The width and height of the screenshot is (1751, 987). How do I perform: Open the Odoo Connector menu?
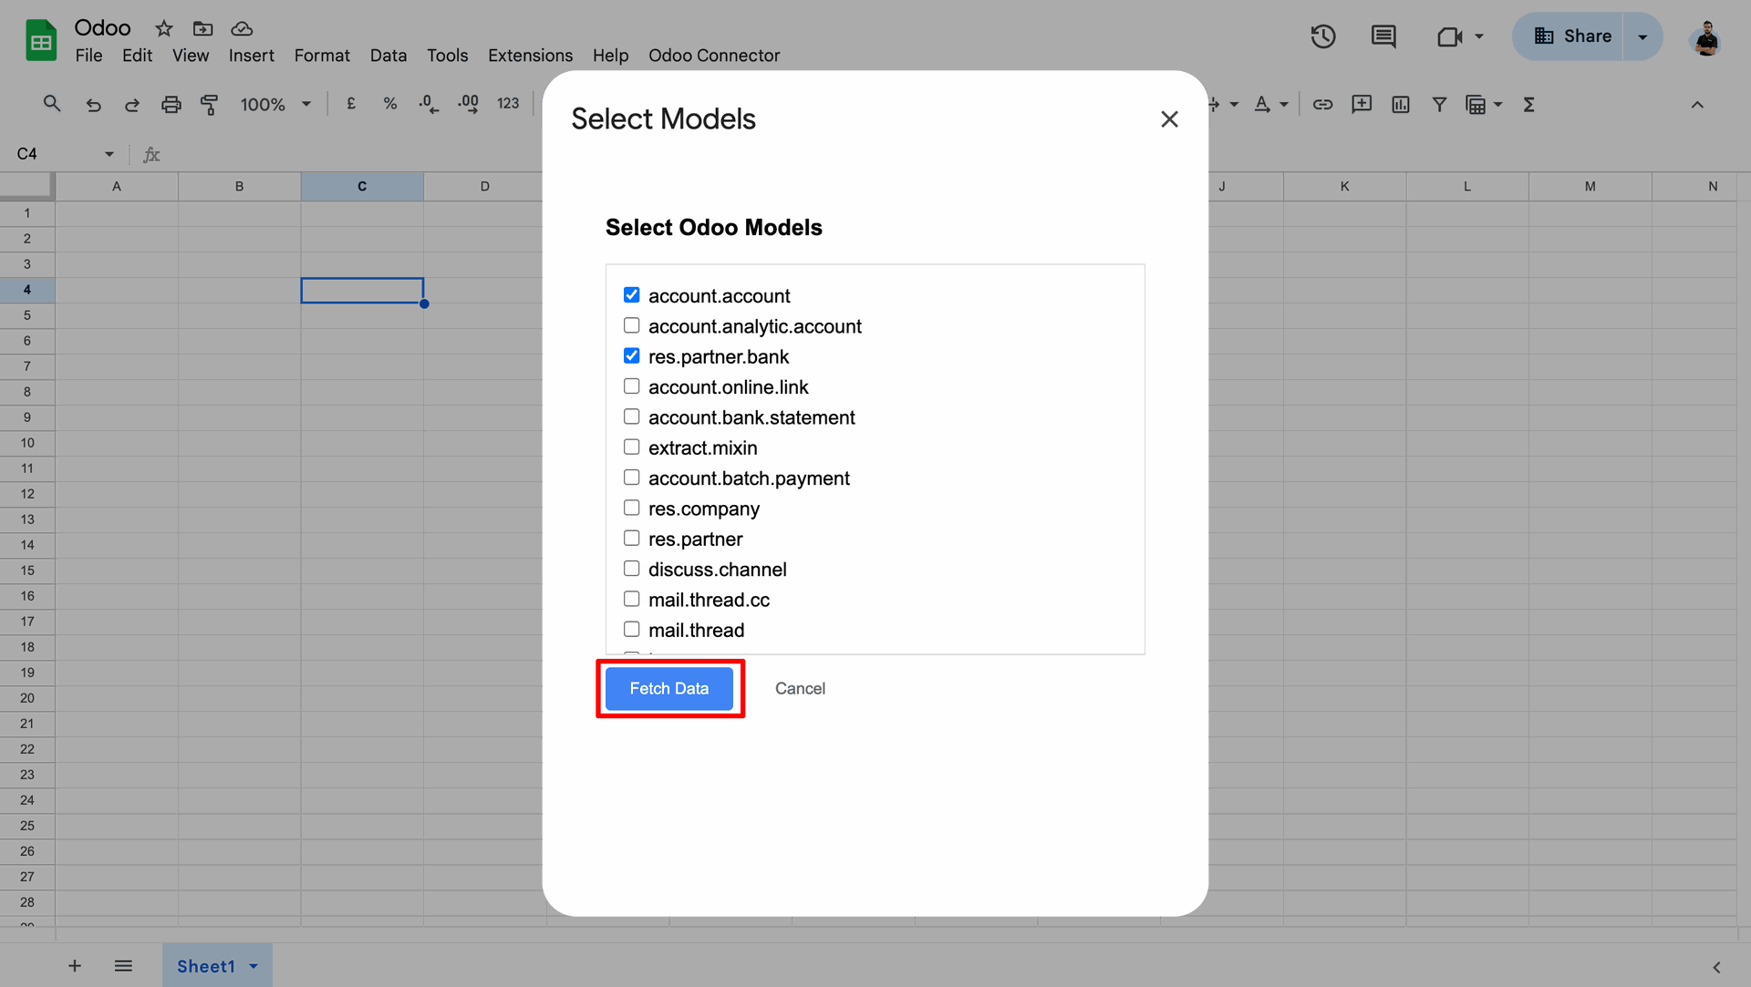714,56
